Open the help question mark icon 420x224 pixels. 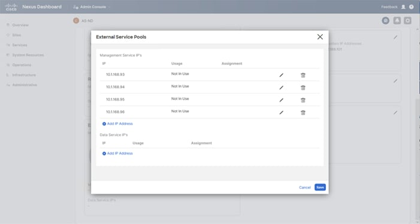412,7
